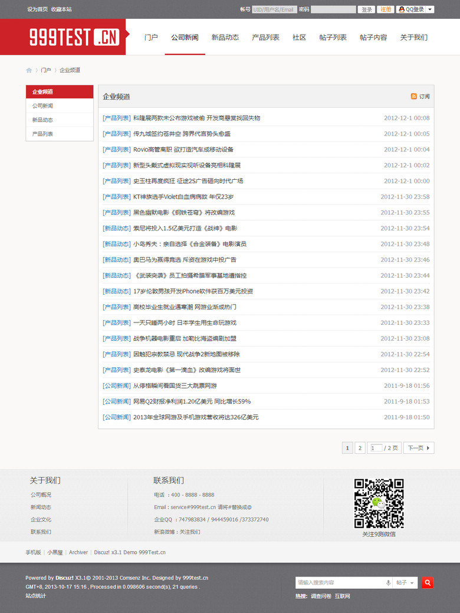Click the home icon in breadcrumb
This screenshot has height=613, width=460.
29,70
